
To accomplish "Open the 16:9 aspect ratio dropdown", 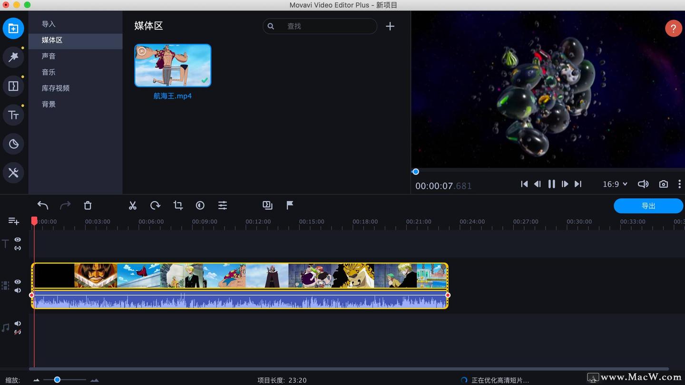I will (x=615, y=184).
